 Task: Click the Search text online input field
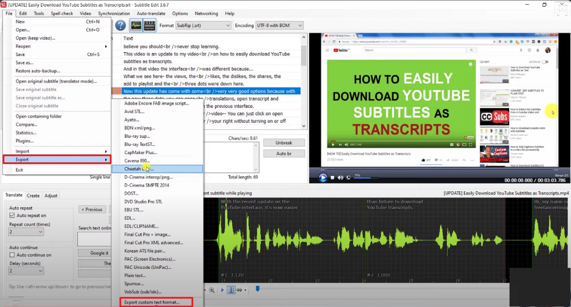(x=94, y=239)
